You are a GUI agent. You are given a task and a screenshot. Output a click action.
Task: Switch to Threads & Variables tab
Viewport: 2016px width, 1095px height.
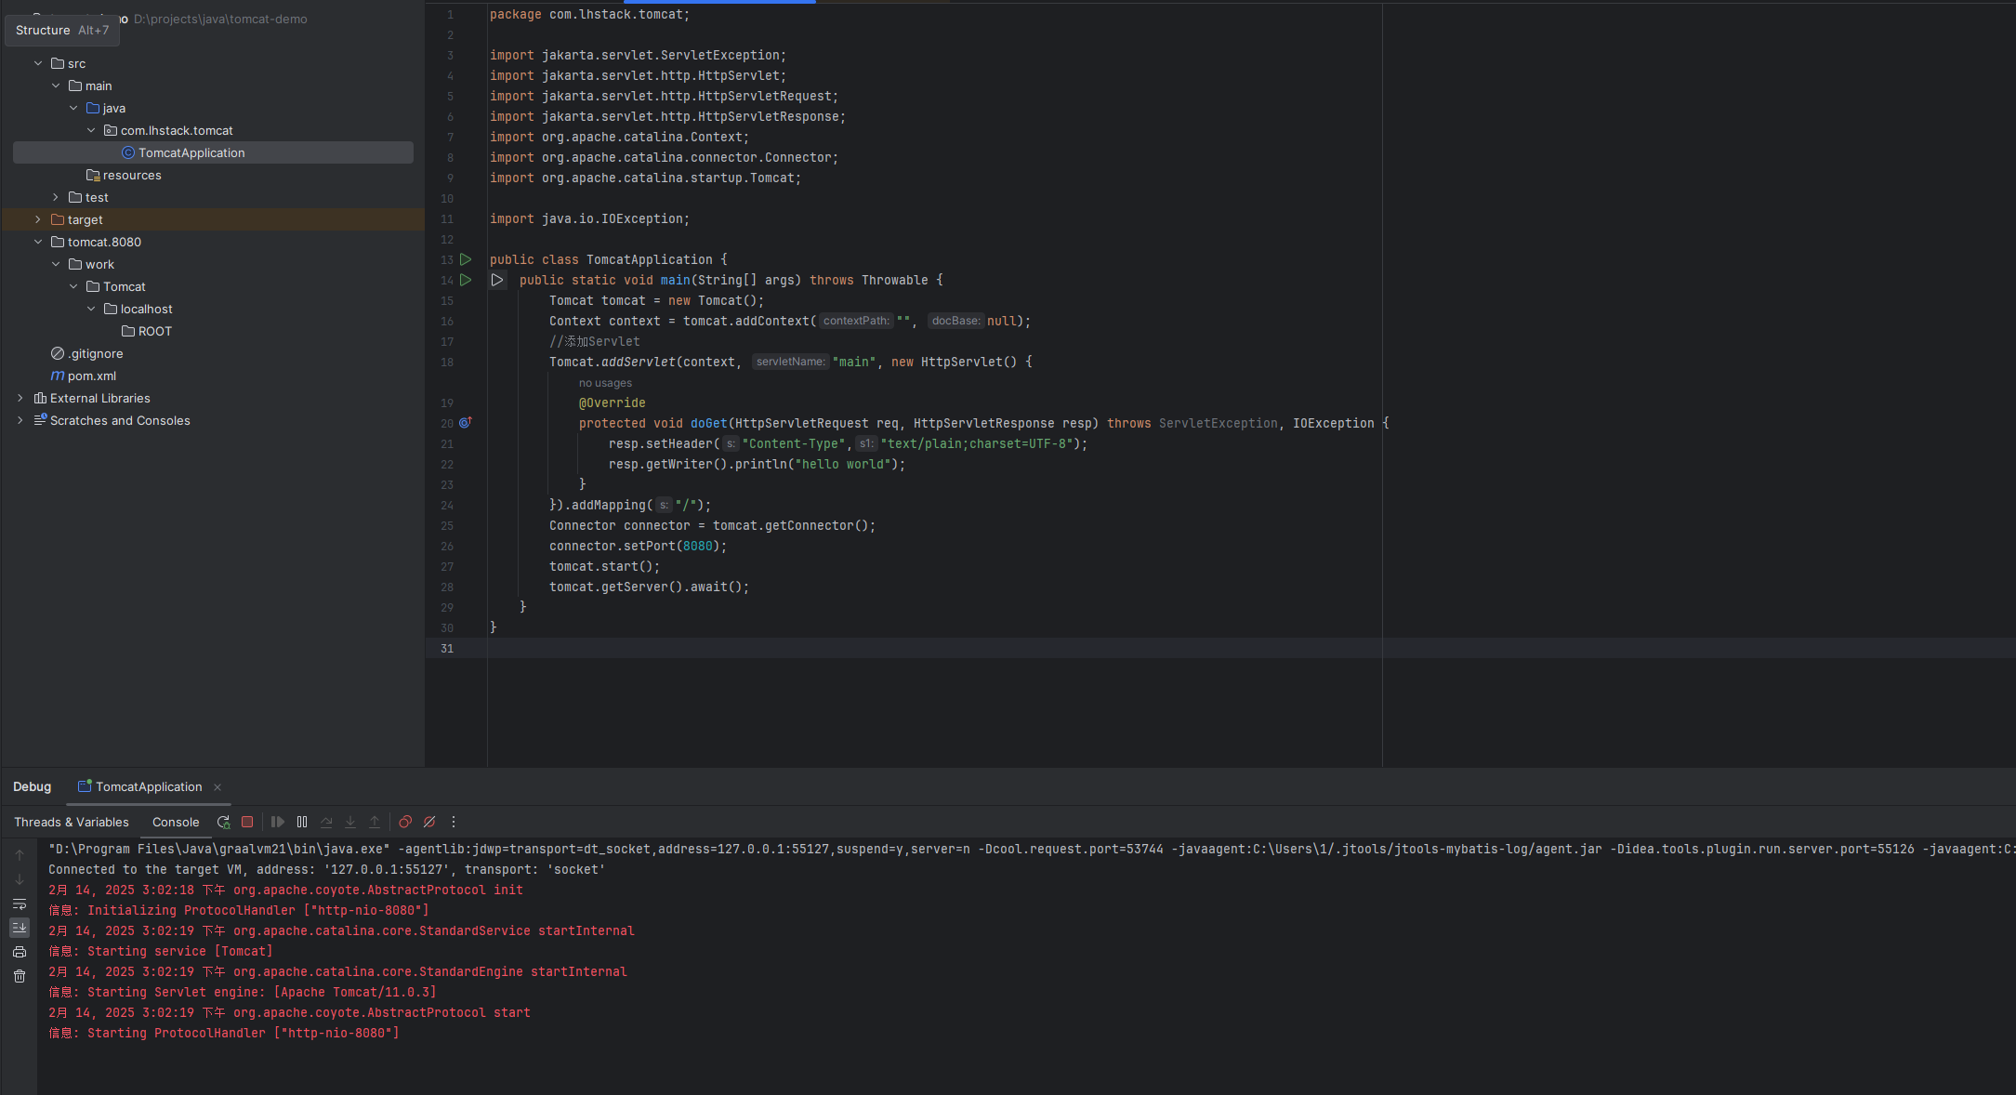72,822
